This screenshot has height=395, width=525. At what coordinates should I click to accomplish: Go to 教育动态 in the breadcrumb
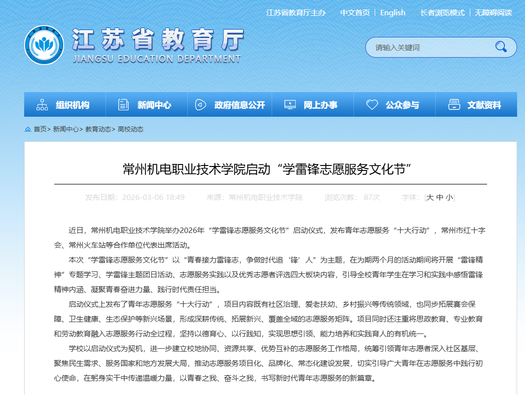point(99,130)
